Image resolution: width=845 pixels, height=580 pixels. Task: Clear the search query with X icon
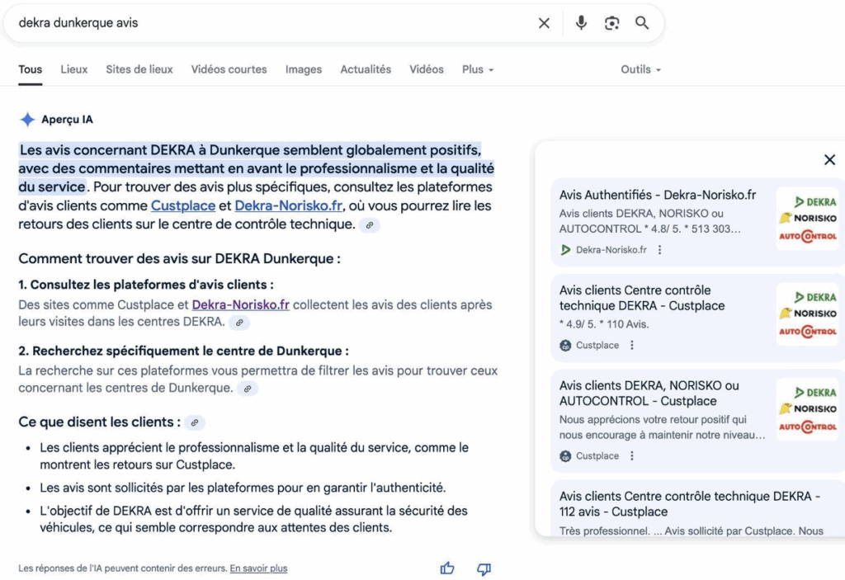tap(544, 23)
